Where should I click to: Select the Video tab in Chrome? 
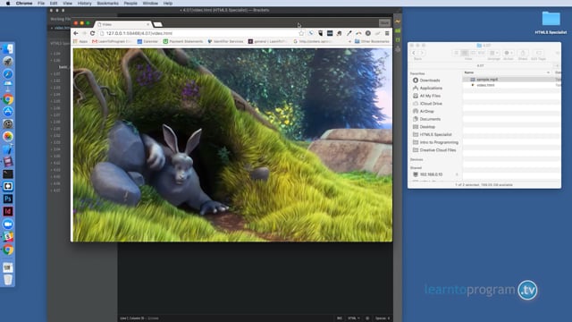pos(123,24)
